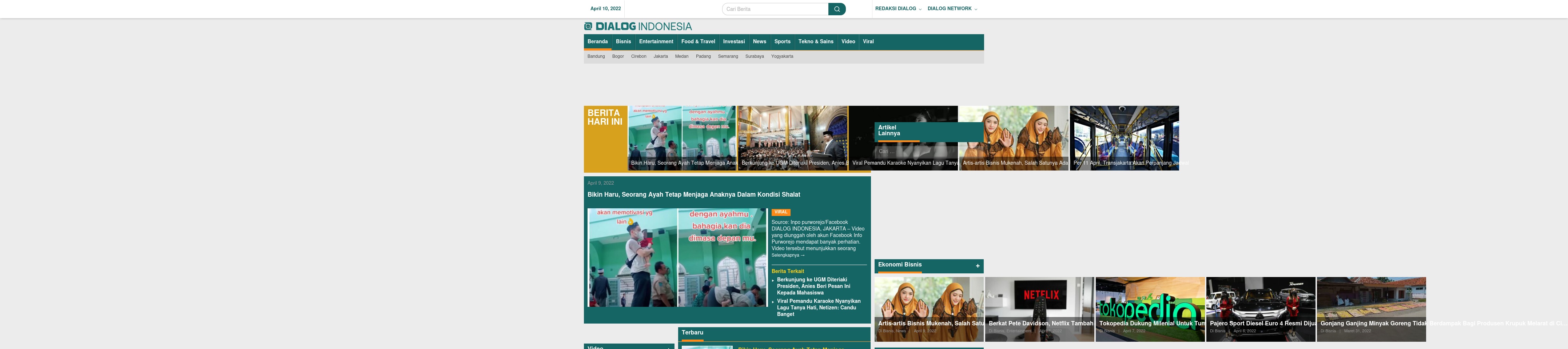Click the large mosque featured article image
This screenshot has width=1568, height=349.
(677, 258)
